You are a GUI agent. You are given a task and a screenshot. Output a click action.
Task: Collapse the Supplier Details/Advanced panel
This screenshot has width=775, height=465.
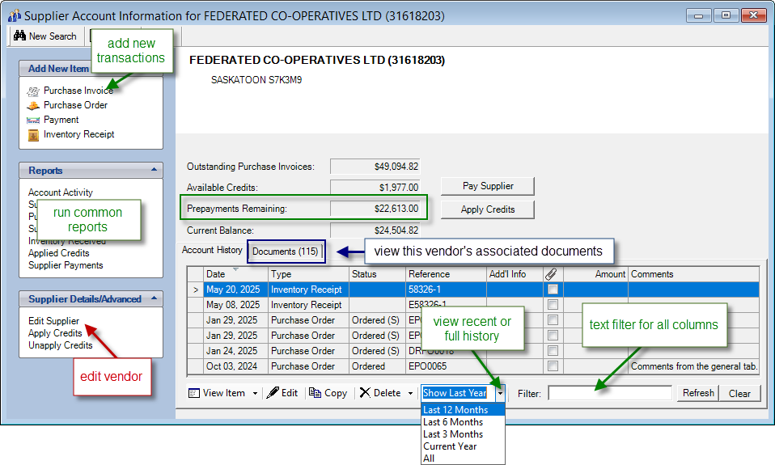point(155,298)
